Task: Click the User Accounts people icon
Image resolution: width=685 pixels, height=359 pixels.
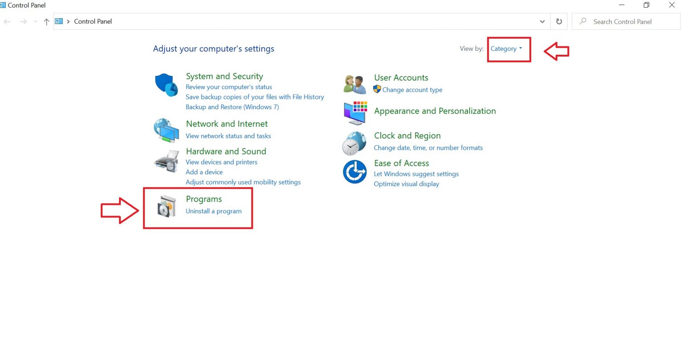Action: [x=355, y=84]
